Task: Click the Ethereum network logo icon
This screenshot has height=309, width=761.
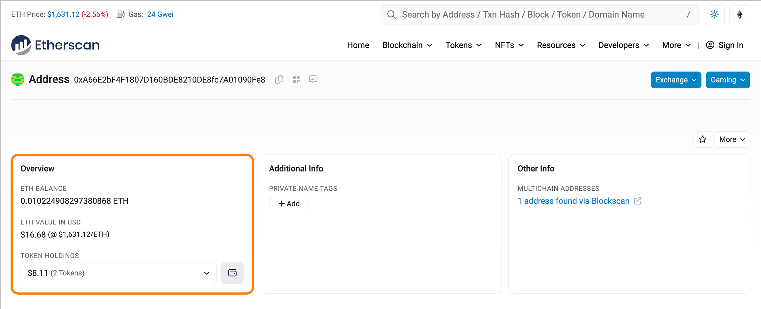Action: [x=739, y=14]
